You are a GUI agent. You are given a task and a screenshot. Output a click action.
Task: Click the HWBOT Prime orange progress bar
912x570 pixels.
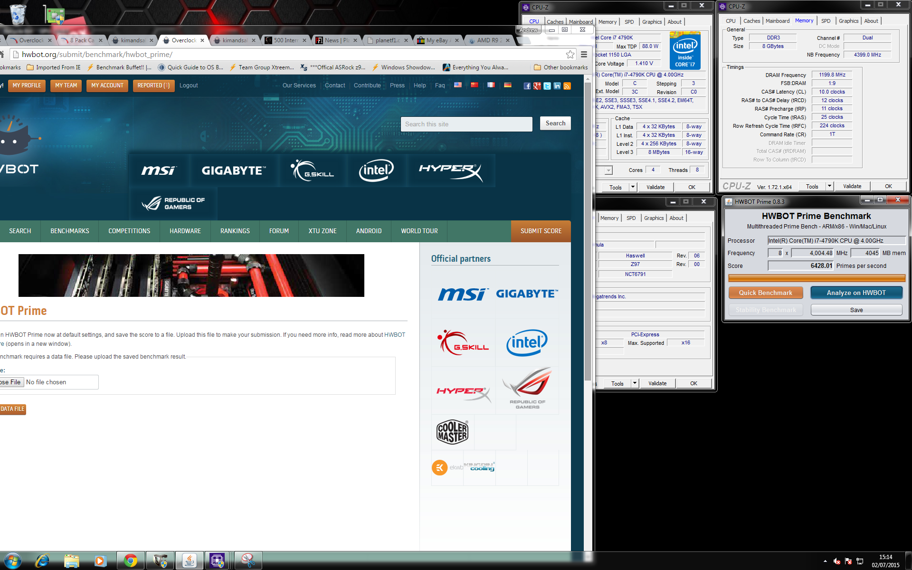pyautogui.click(x=817, y=278)
